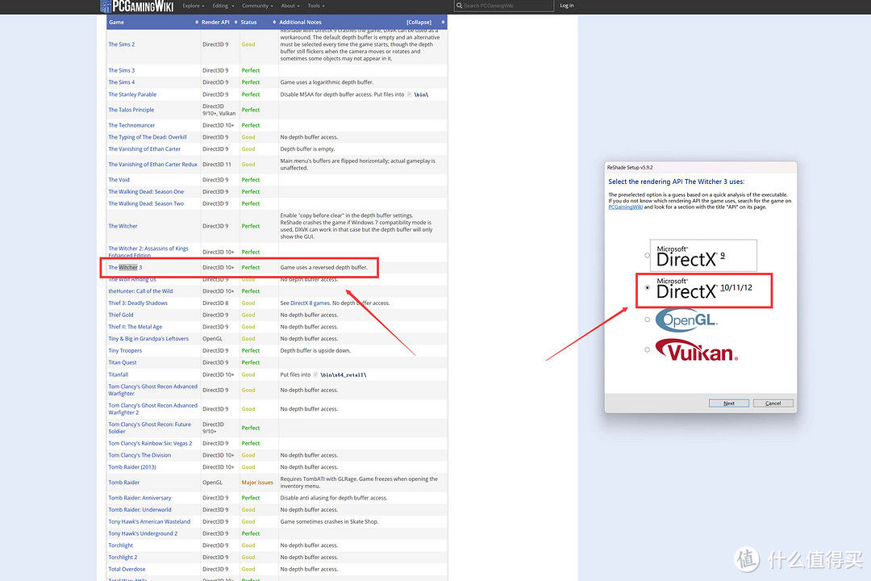The image size is (871, 581).
Task: Sort the table by the Game column
Action: (197, 23)
